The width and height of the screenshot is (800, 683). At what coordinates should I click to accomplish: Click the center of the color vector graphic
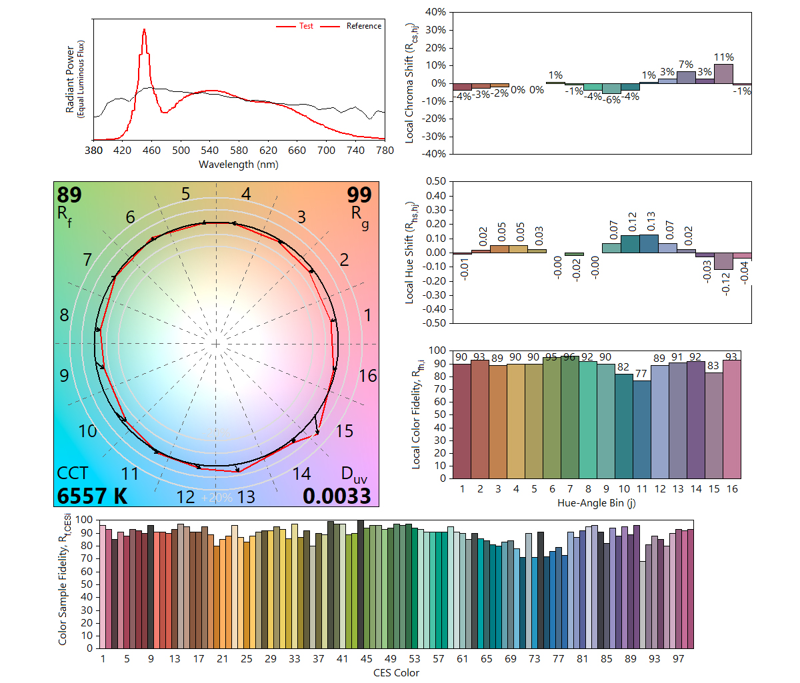click(216, 344)
